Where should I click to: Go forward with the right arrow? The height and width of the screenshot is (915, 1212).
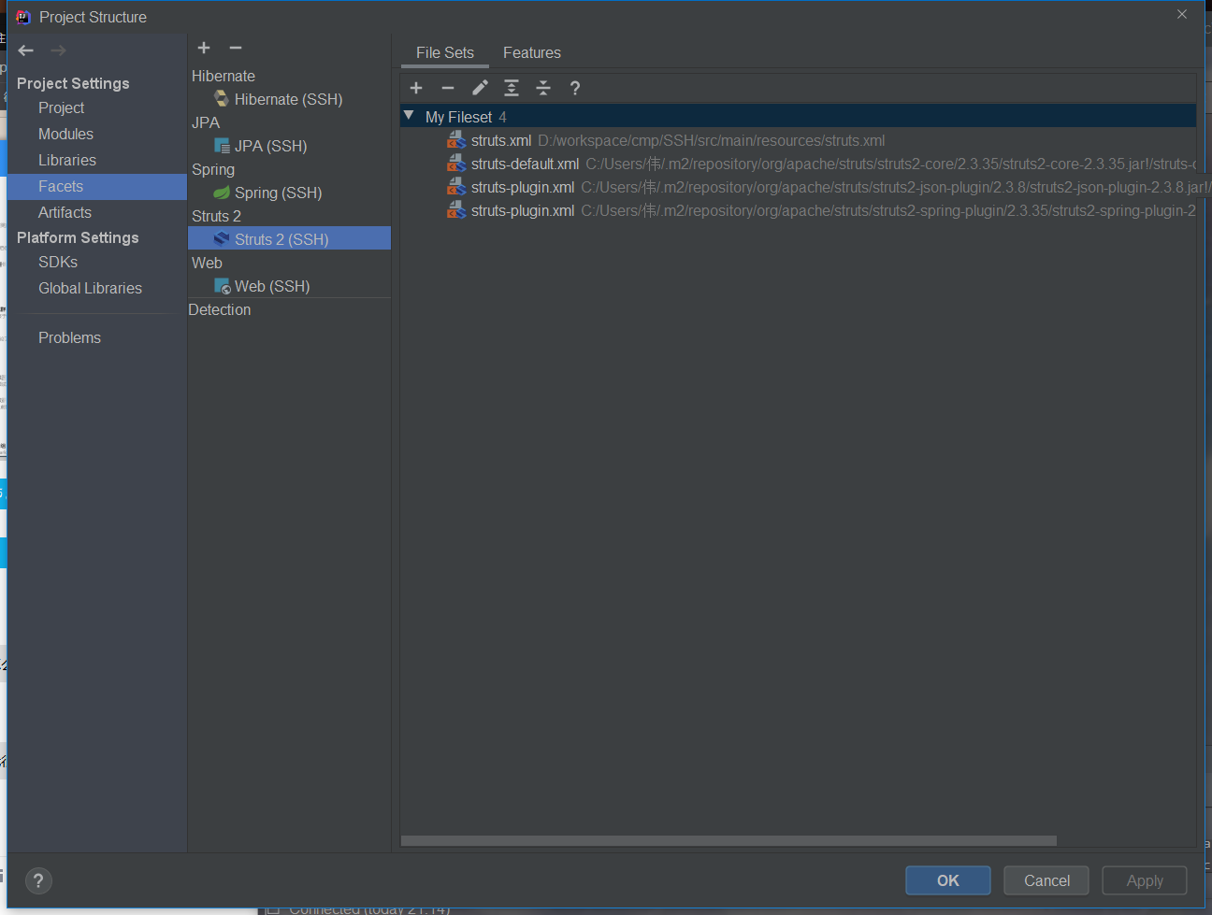[58, 50]
